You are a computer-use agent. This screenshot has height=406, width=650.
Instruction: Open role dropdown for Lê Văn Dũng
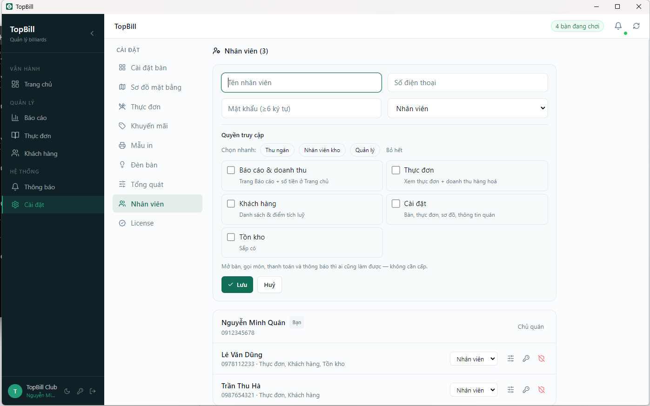coord(474,359)
